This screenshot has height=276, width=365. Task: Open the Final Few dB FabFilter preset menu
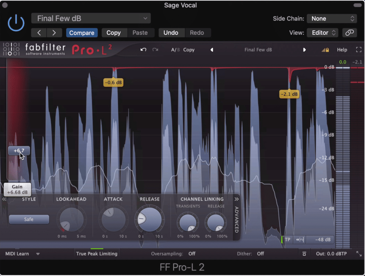point(258,50)
